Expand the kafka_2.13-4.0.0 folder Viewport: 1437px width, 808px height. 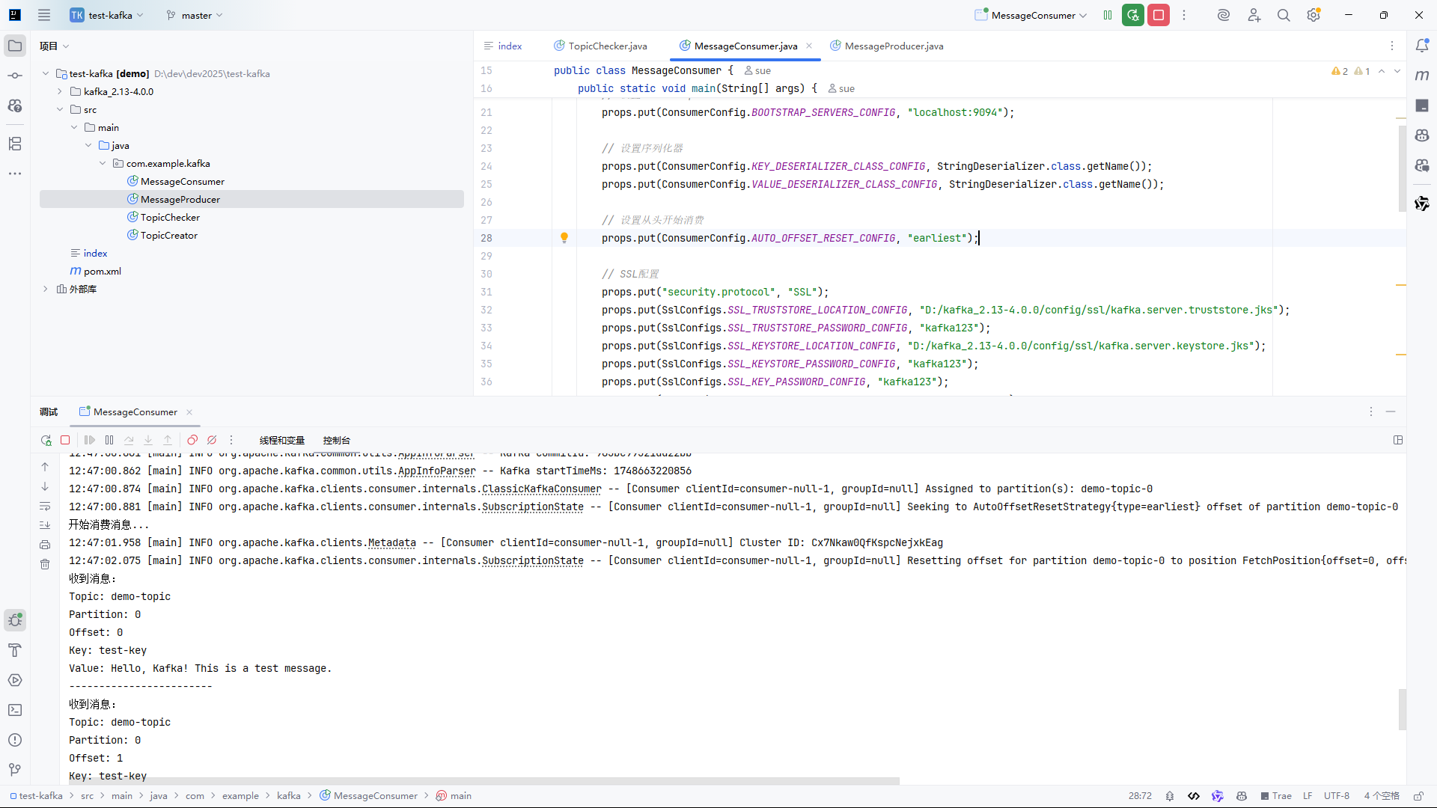click(60, 91)
